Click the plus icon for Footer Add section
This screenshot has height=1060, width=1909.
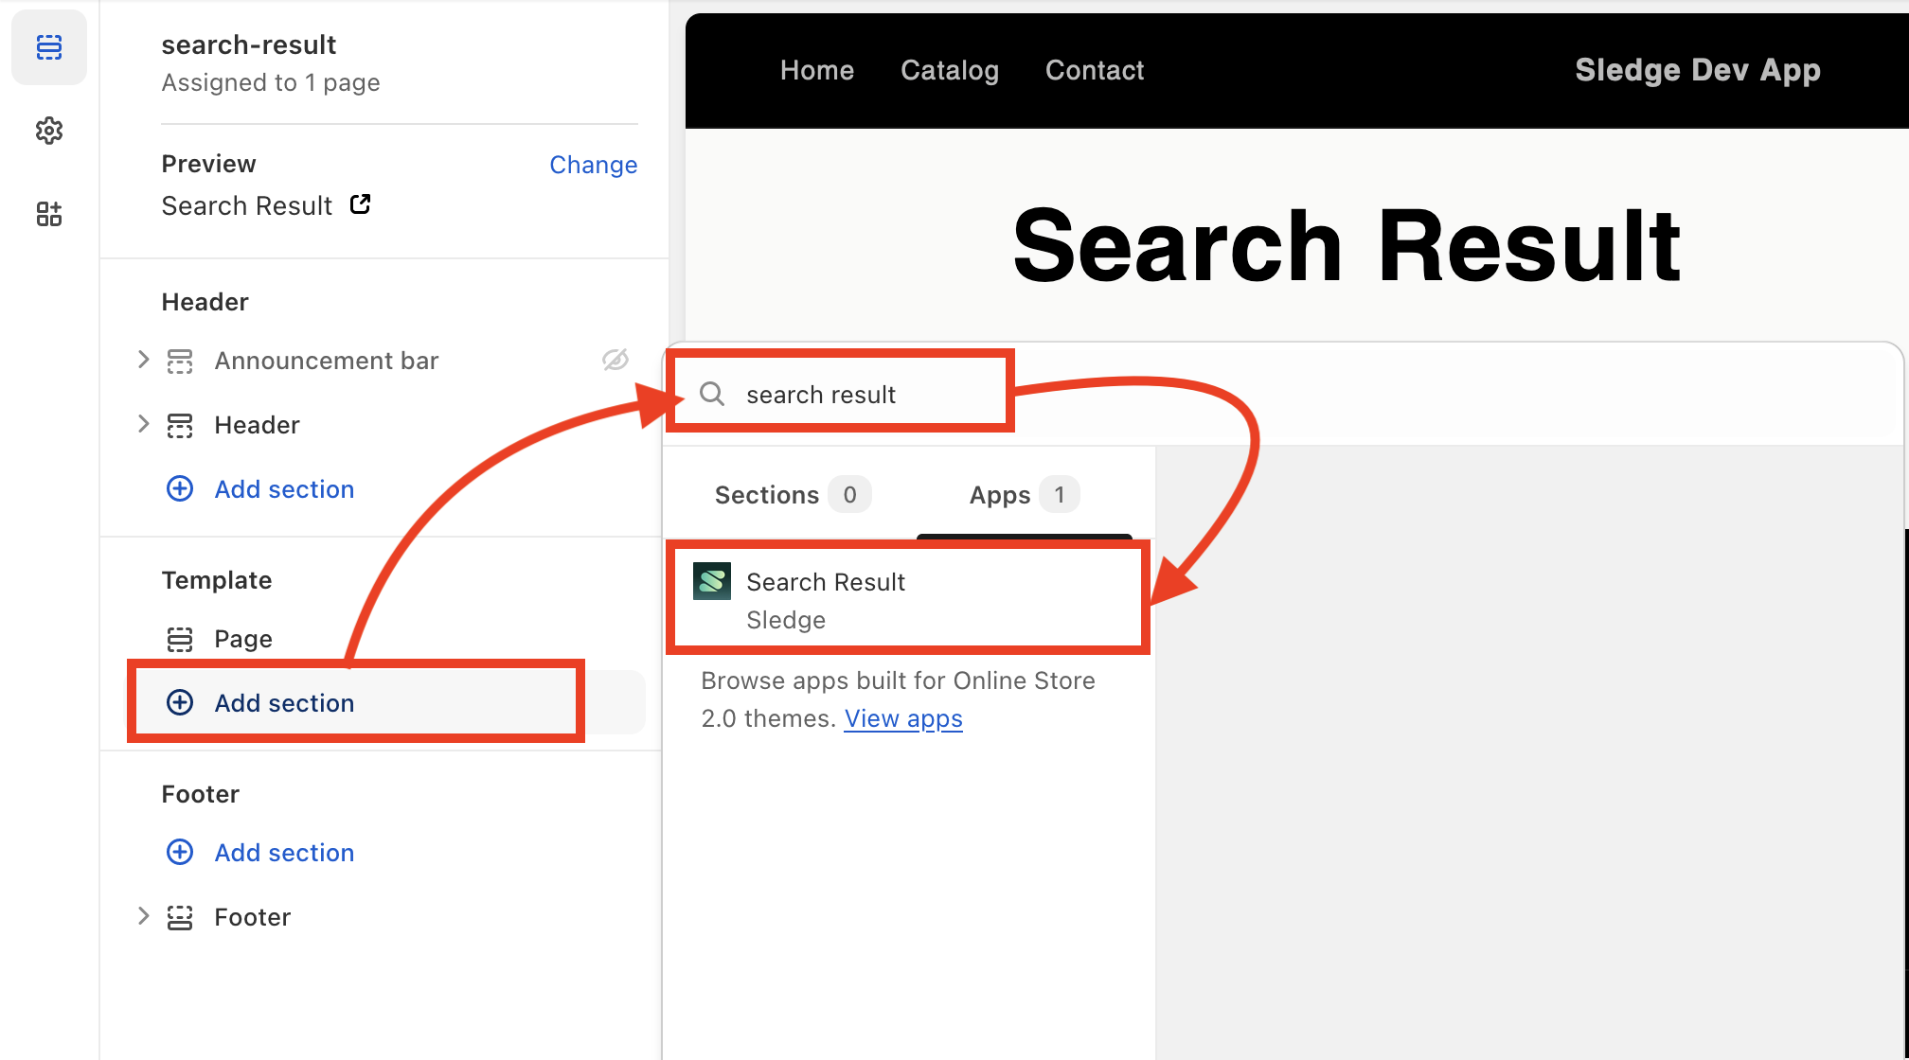(180, 852)
